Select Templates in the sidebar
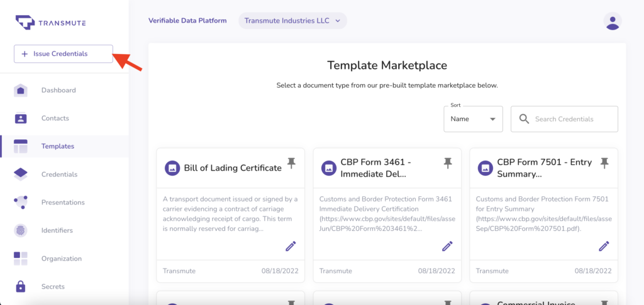The image size is (644, 305). click(x=57, y=146)
